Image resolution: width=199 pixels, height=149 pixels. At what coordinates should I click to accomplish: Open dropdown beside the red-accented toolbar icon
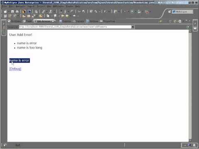tap(150, 12)
